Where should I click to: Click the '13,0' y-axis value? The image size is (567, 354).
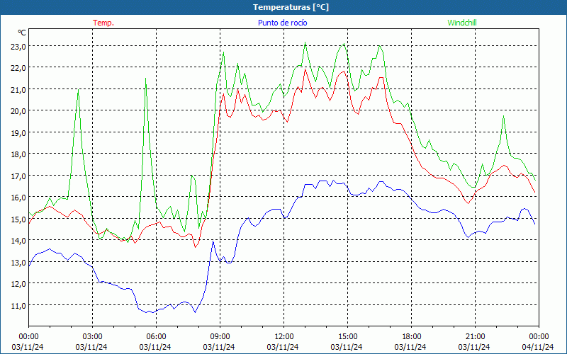click(18, 262)
